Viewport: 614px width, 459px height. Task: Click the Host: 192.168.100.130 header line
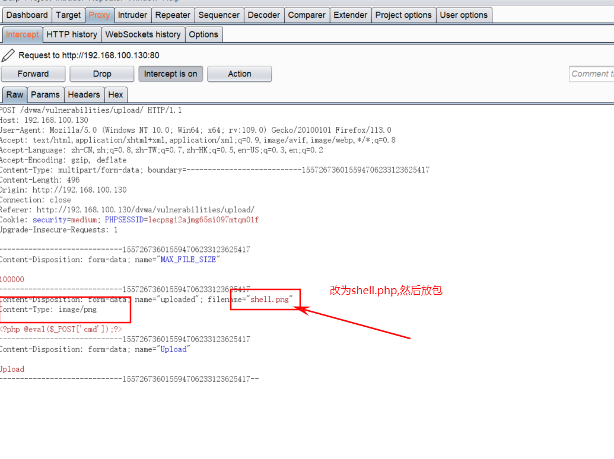(44, 120)
